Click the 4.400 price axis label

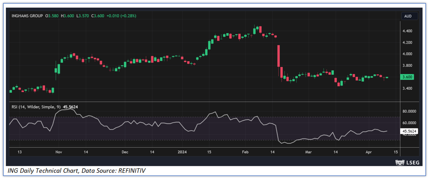[x=407, y=31]
